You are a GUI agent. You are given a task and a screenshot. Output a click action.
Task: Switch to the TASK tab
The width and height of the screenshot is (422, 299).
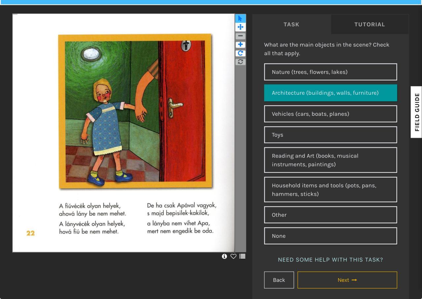point(291,24)
